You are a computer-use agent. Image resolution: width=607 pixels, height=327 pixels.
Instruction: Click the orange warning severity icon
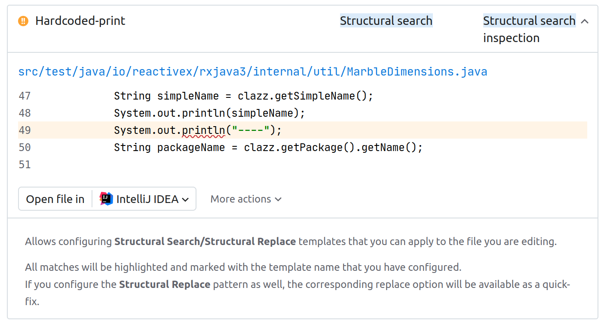(23, 21)
